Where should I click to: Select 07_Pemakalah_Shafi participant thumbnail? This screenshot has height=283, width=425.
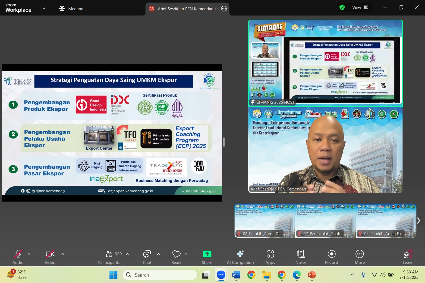tap(325, 220)
